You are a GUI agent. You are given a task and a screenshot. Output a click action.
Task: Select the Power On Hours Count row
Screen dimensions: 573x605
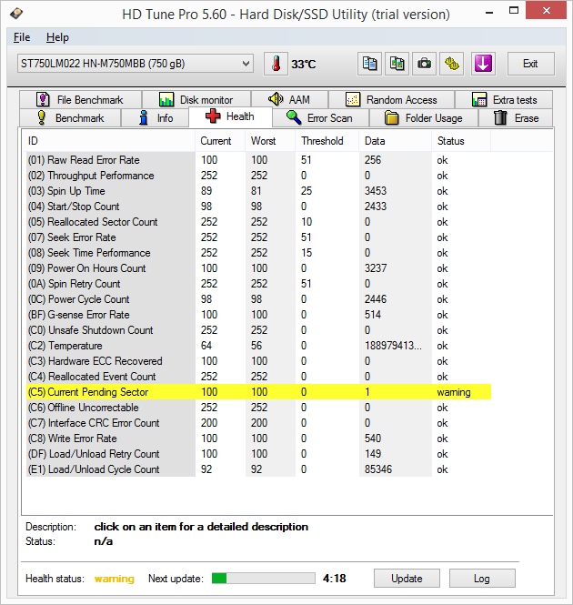click(258, 268)
